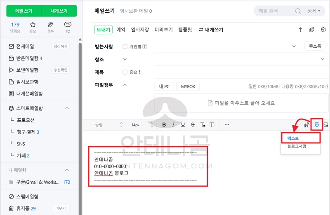
Task: Open 전체메일 all mail folder
Action: tap(21, 46)
